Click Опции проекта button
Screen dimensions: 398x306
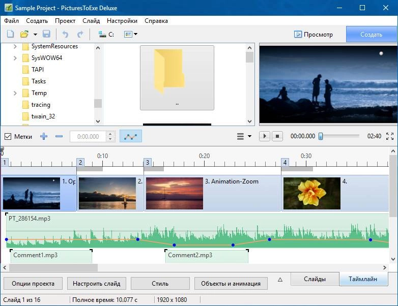(x=33, y=284)
